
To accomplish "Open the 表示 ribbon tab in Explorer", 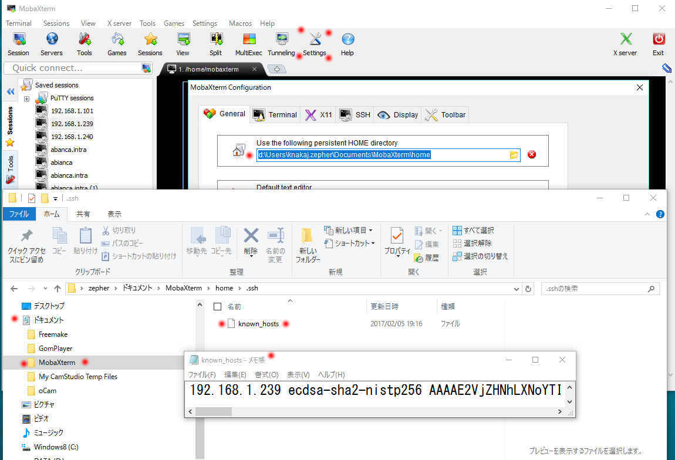I will [114, 214].
